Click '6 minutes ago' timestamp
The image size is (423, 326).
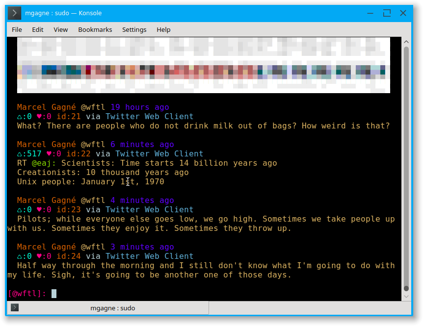[142, 145]
